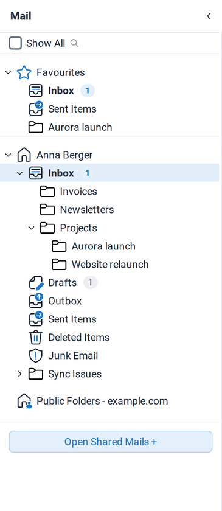The image size is (222, 511).
Task: Click the Sent Items icon under Favourites
Action: point(36,109)
